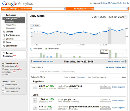The image size is (130, 111).
Task: Go to previous day with left arrow
Action: [31, 61]
